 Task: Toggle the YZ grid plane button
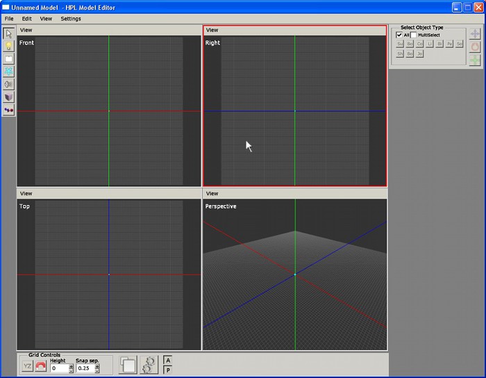[27, 366]
